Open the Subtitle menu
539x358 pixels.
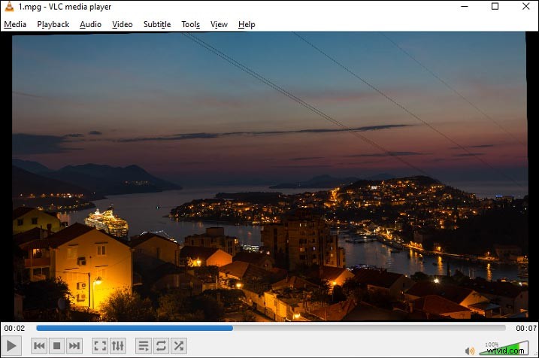click(157, 24)
